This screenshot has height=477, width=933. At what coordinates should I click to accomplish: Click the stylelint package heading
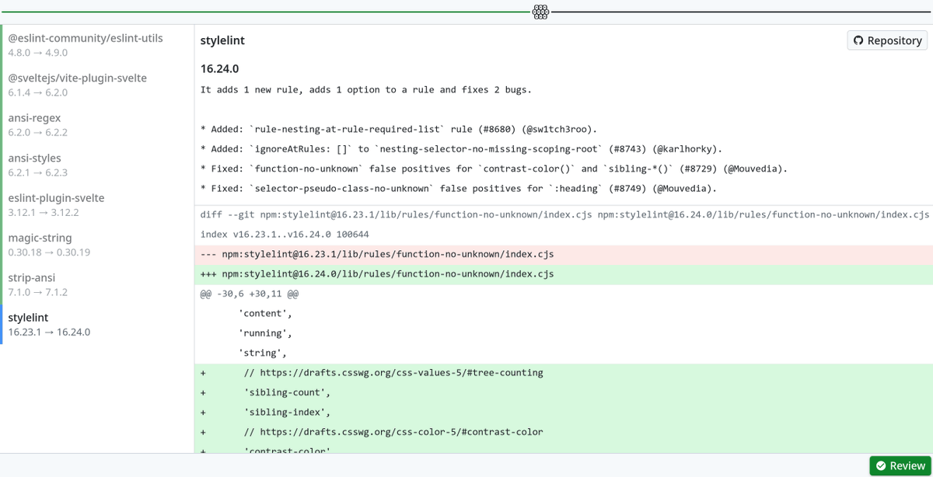click(x=222, y=40)
